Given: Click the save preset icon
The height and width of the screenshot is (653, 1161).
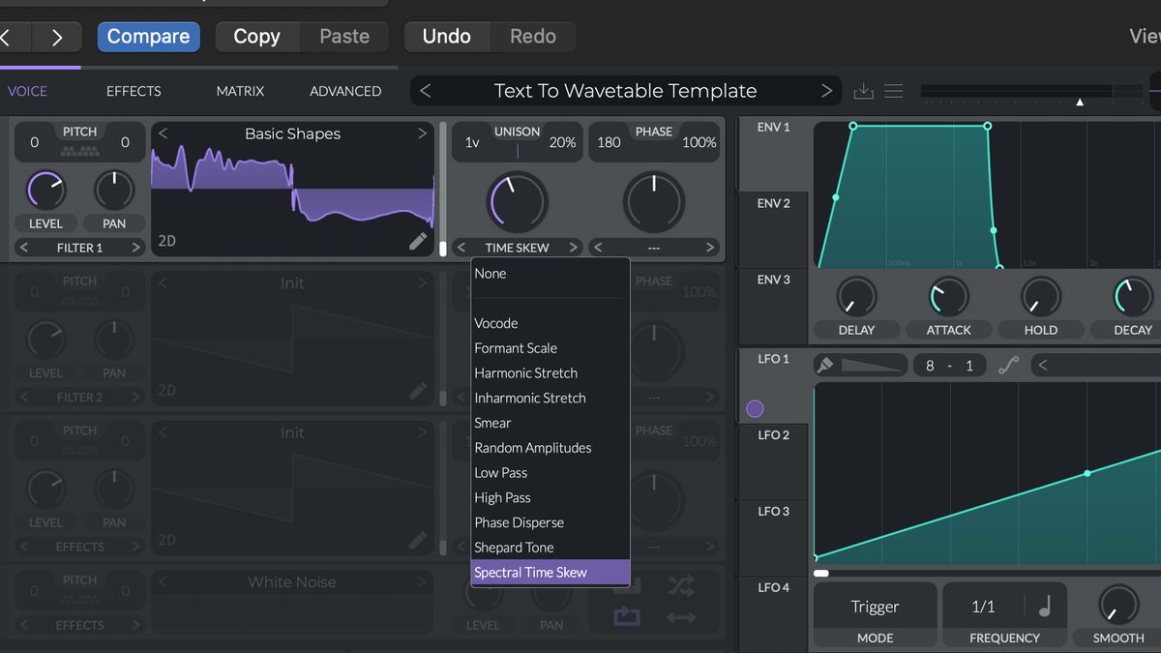Looking at the screenshot, I should [864, 91].
